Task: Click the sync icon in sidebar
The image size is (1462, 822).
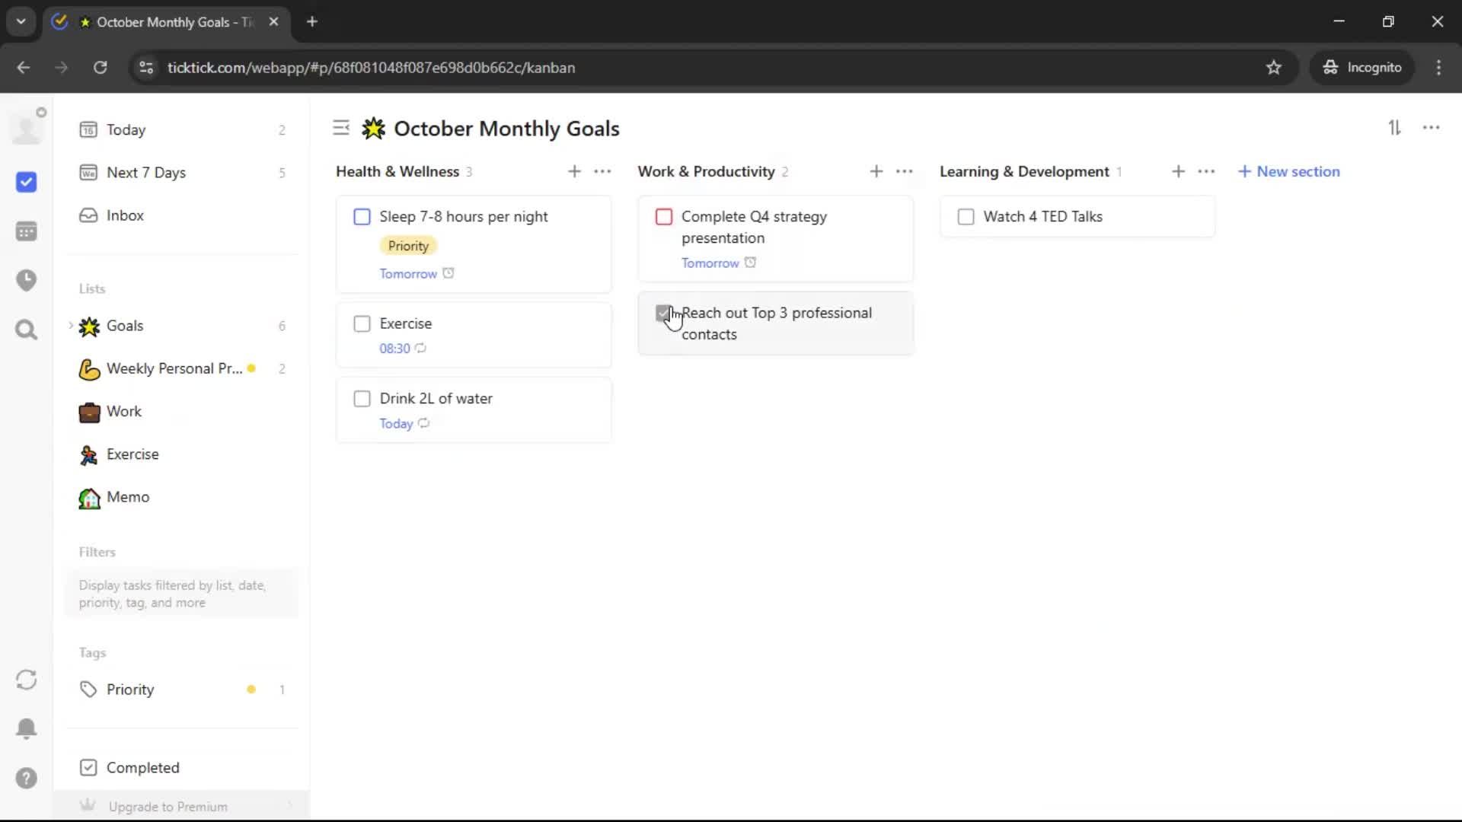Action: (26, 680)
